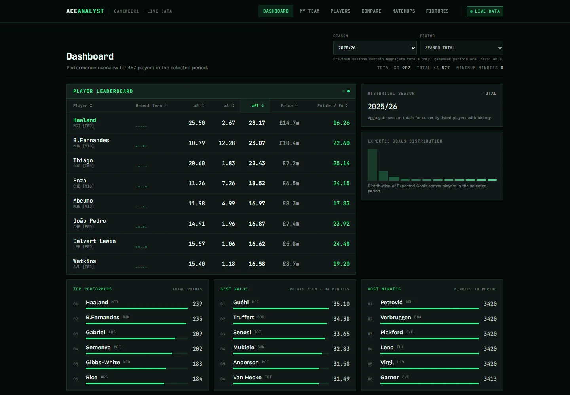Select João Pedro in the leaderboard
Viewport: 570px width, 395px height.
[211, 224]
